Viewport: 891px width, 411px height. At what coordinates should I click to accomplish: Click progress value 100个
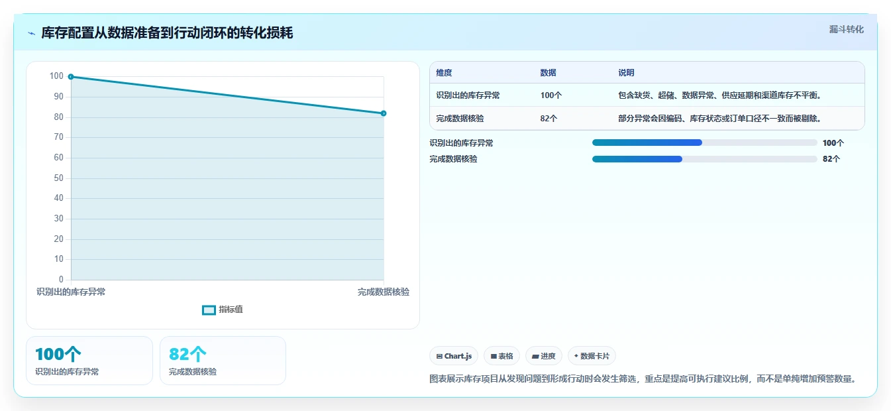833,143
